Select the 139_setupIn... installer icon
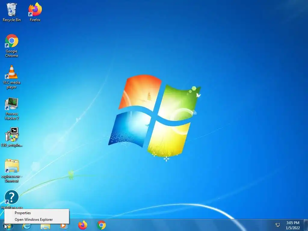The image size is (308, 231). coord(12,137)
